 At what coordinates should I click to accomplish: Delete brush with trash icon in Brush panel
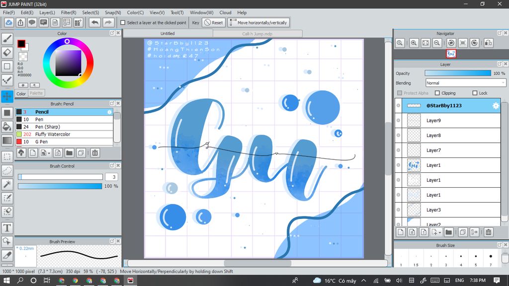pyautogui.click(x=95, y=153)
